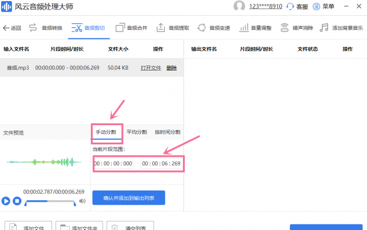The height and width of the screenshot is (230, 367).
Task: Open the 音频提取 tool
Action: pos(173,28)
